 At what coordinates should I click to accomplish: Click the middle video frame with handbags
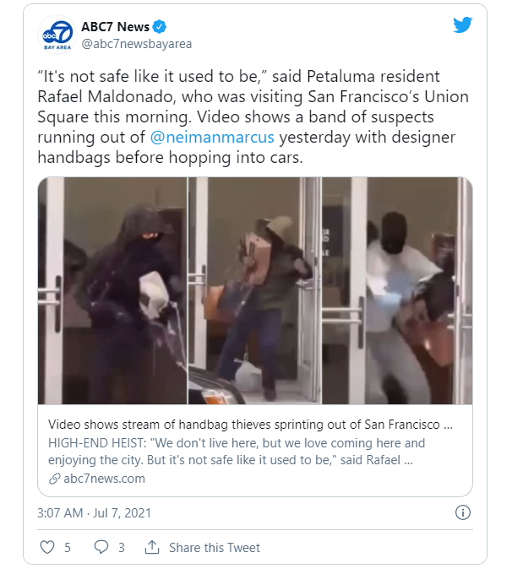tap(254, 290)
